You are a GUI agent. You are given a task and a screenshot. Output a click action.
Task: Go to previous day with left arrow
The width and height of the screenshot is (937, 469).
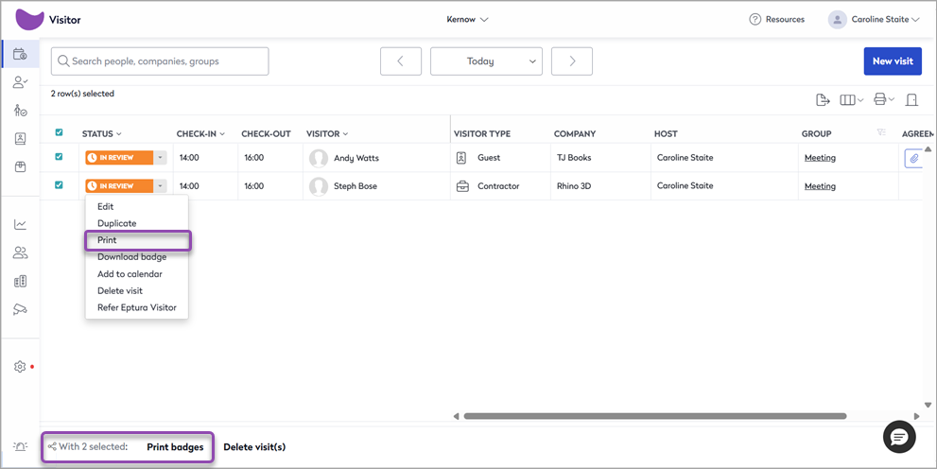point(401,61)
